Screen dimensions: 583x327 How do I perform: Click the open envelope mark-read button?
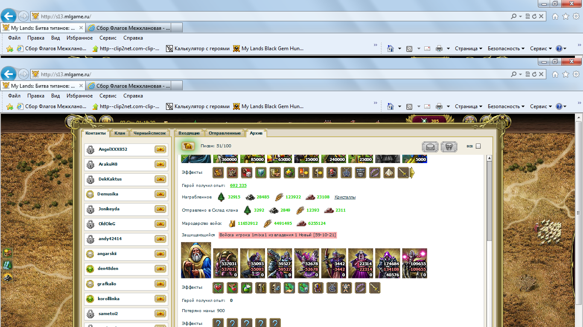430,147
